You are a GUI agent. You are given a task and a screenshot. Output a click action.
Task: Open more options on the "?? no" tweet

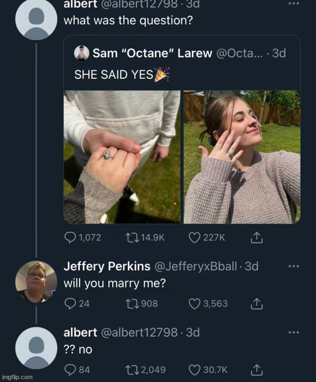pos(294,332)
